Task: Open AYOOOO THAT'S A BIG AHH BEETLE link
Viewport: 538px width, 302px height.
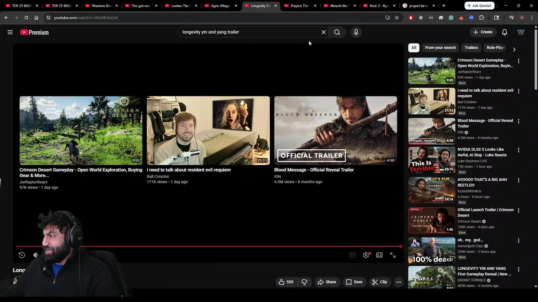Action: [482, 182]
